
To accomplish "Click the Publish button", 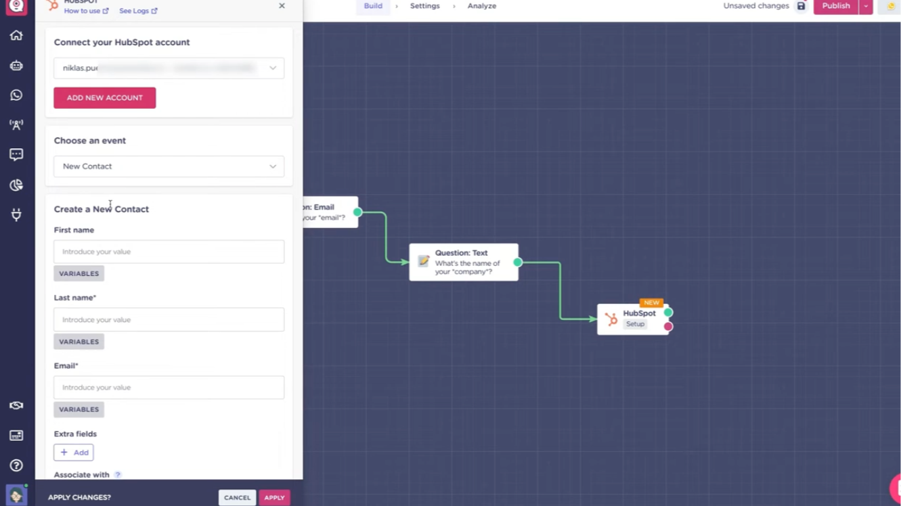I will click(x=836, y=6).
